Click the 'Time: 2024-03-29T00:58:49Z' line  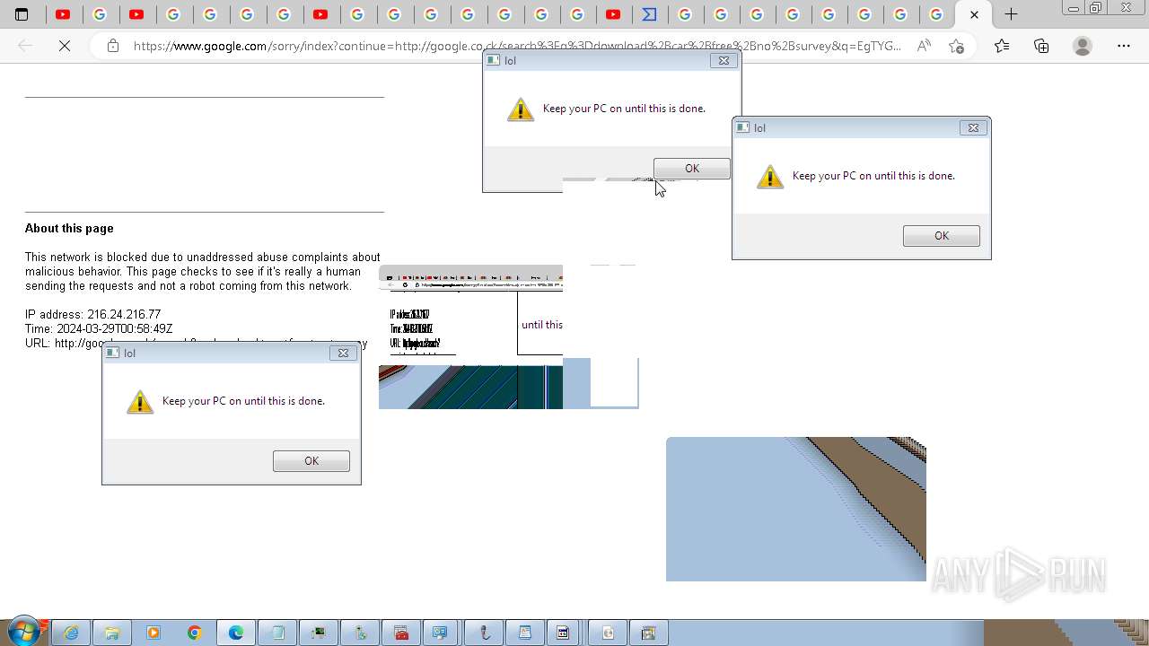[x=99, y=328]
